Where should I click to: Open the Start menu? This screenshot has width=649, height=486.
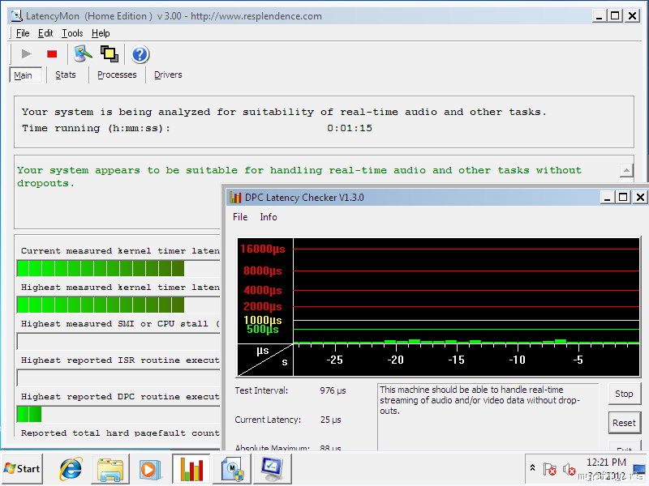tap(23, 469)
